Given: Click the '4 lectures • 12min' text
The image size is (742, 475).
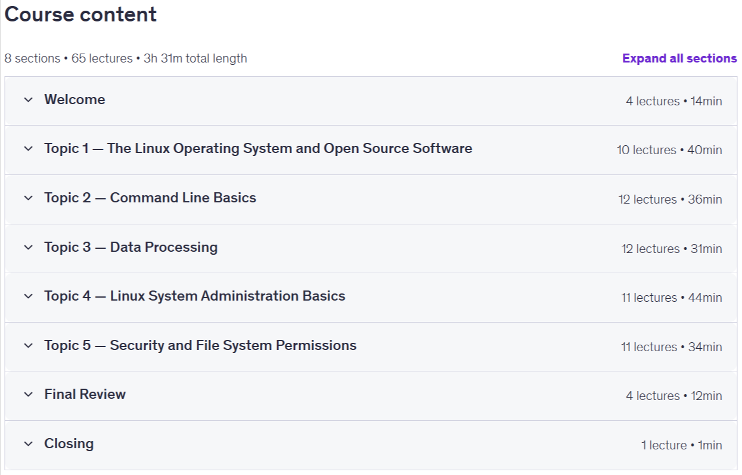Looking at the screenshot, I should pyautogui.click(x=673, y=396).
